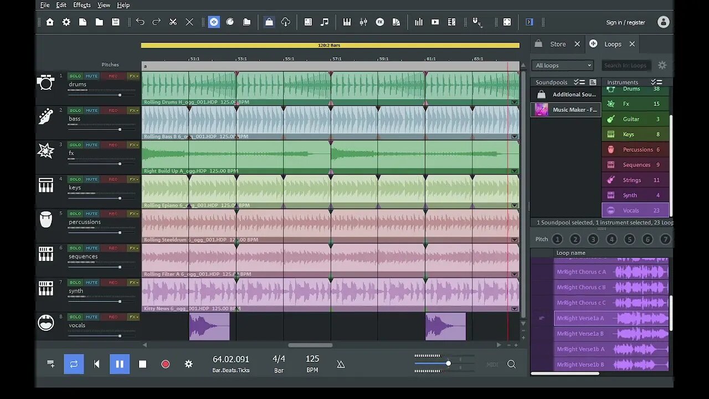Choose MrRight Chorus c A loop
This screenshot has width=709, height=399.
[612, 272]
